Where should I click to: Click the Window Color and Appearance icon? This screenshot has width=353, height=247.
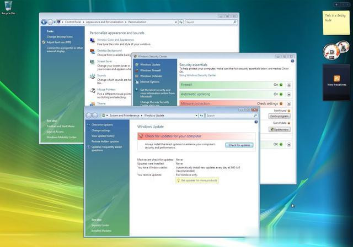click(x=92, y=40)
